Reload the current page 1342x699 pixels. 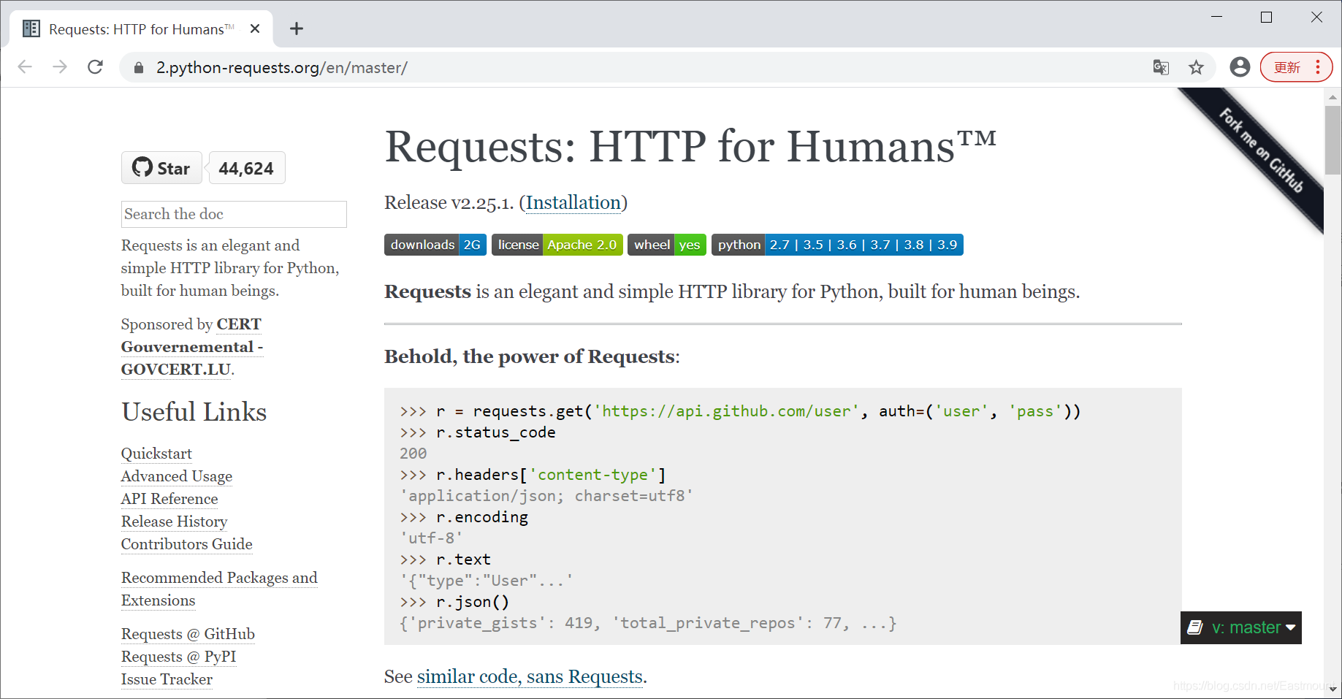click(95, 67)
